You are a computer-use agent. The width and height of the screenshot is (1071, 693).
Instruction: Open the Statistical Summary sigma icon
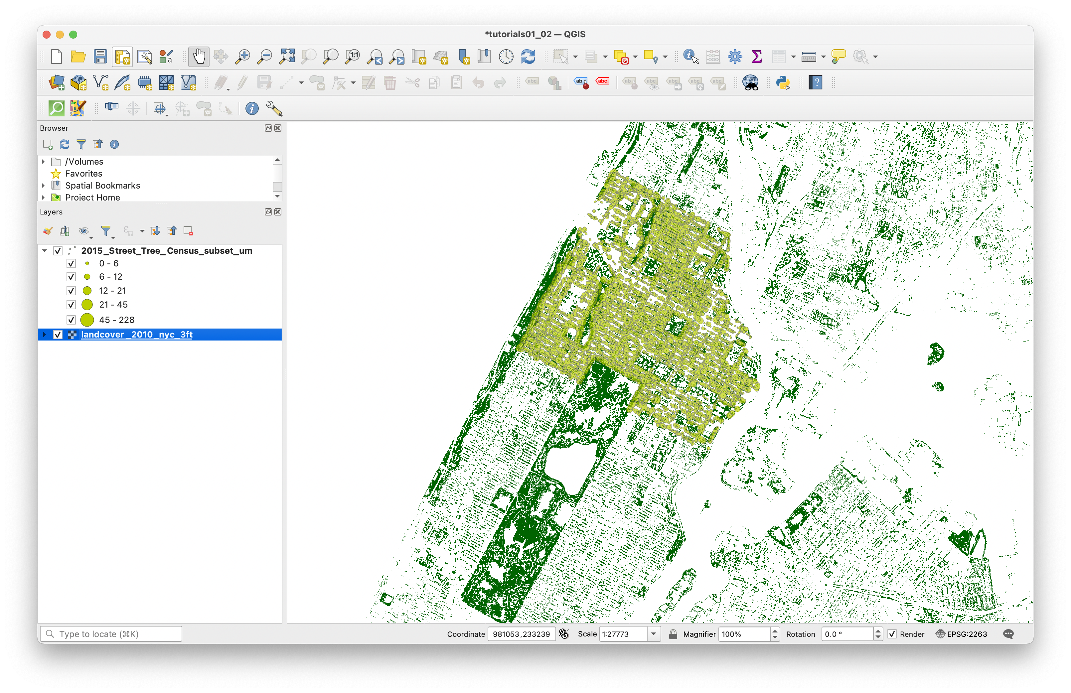[x=757, y=57]
